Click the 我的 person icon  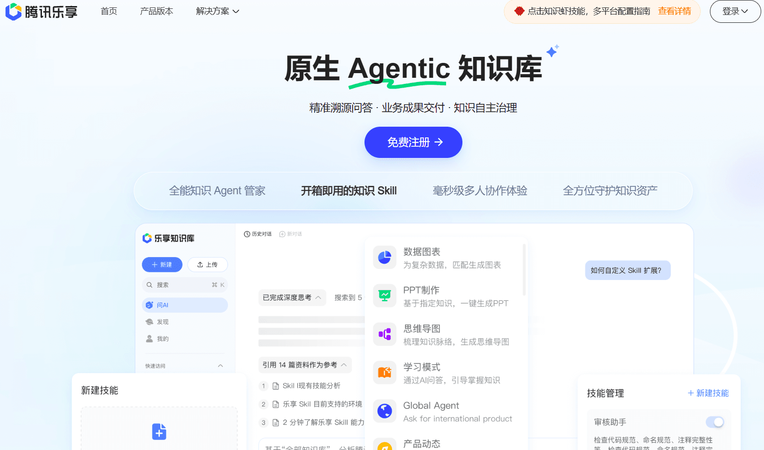coord(149,339)
